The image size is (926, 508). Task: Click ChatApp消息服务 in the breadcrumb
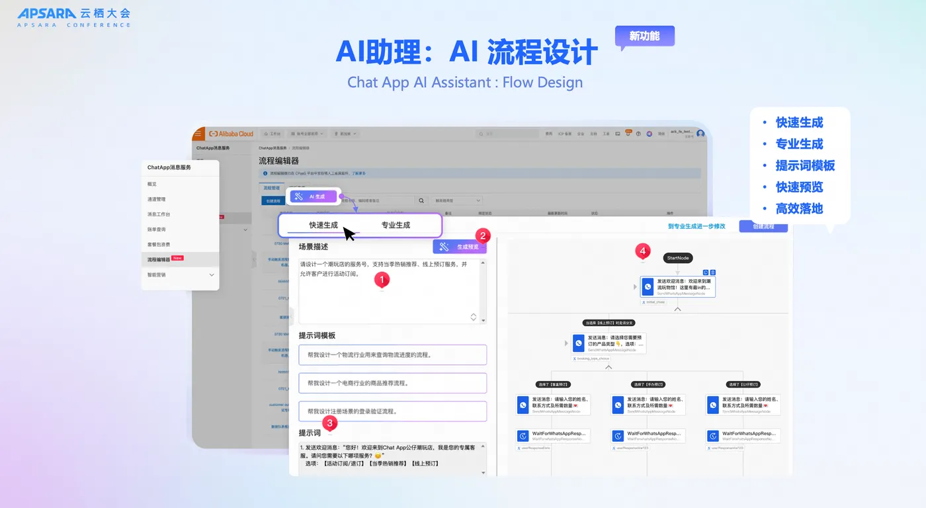273,148
